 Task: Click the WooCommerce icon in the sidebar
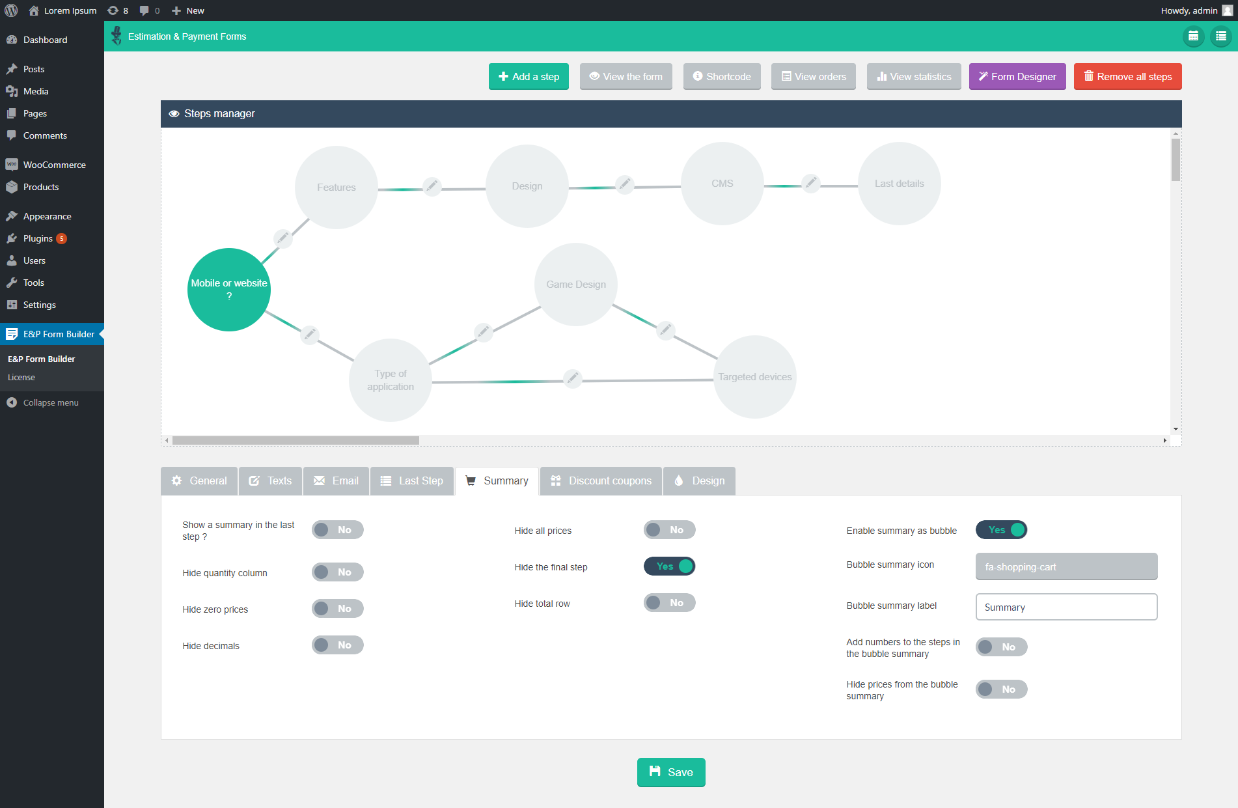point(13,164)
